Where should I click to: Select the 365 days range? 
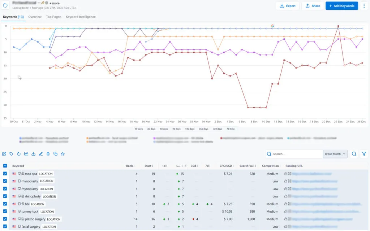coord(203,129)
